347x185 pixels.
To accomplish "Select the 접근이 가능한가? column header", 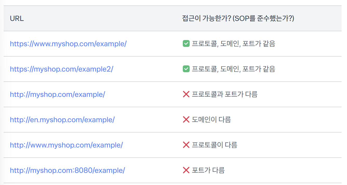I will [238, 19].
